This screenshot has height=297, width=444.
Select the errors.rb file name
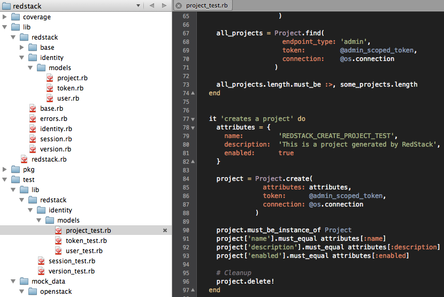pos(53,119)
